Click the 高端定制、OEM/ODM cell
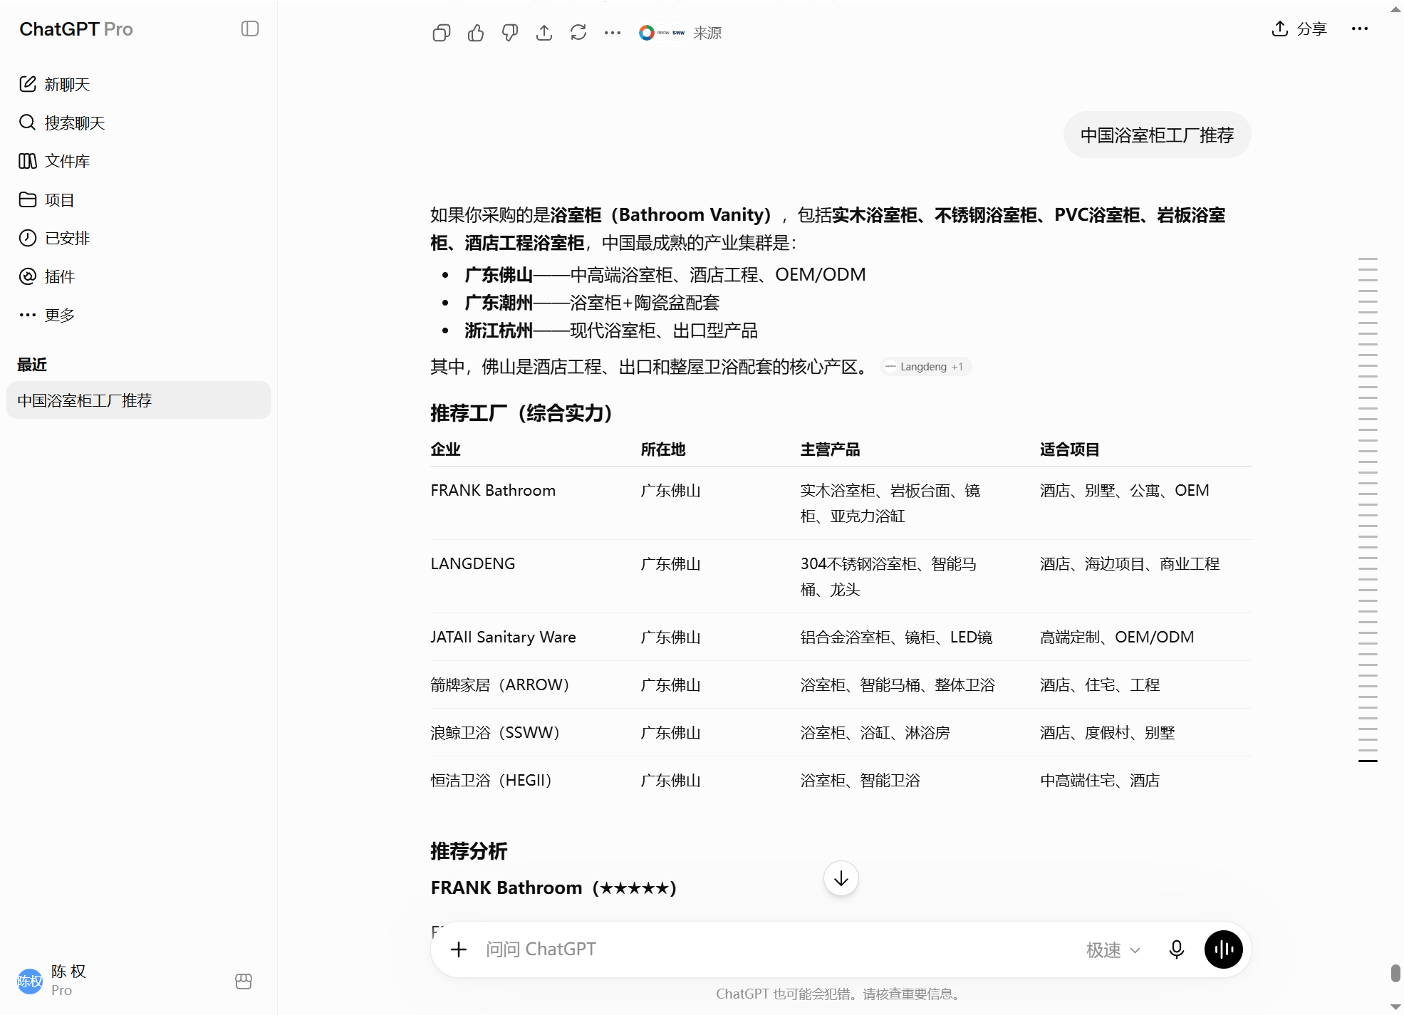The image size is (1404, 1015). [x=1117, y=637]
